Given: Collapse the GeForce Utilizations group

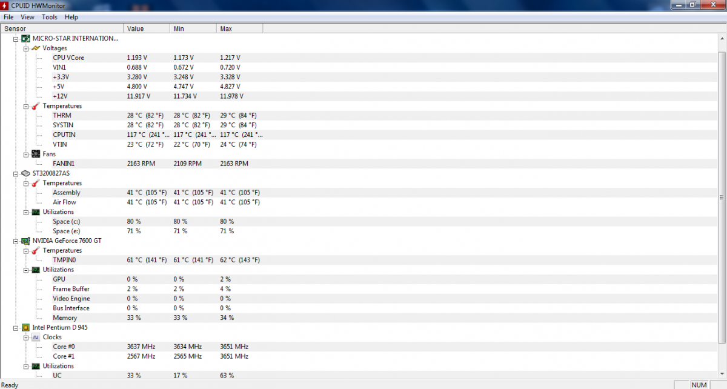Looking at the screenshot, I should click(x=25, y=270).
